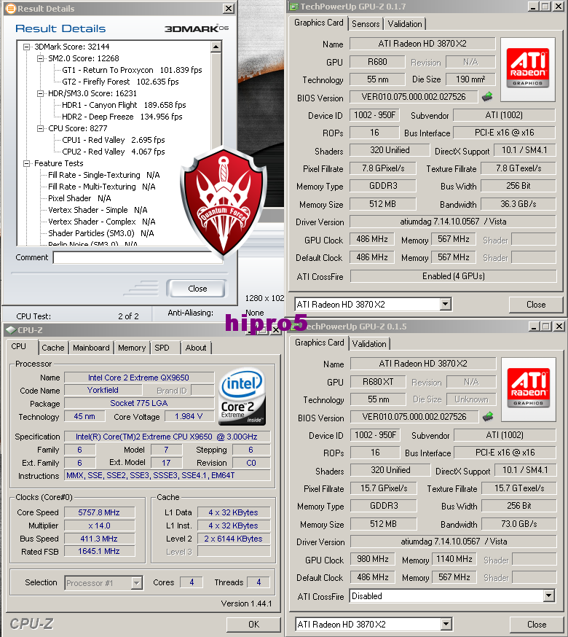
Task: Click GPU-Z 0.1.7 title bar icon
Action: point(294,7)
